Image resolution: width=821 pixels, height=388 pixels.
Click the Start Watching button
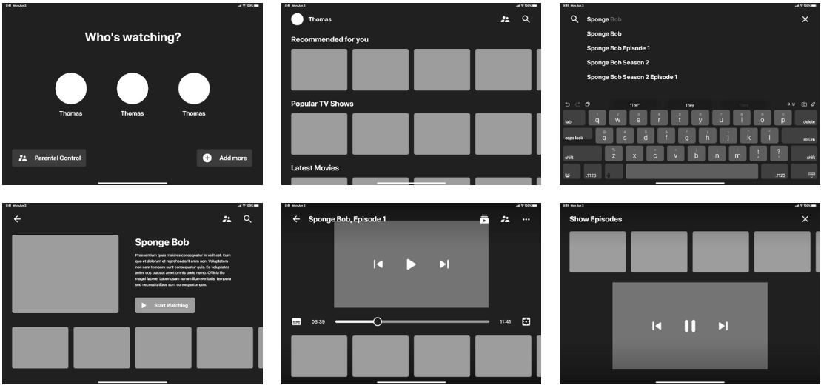(165, 305)
